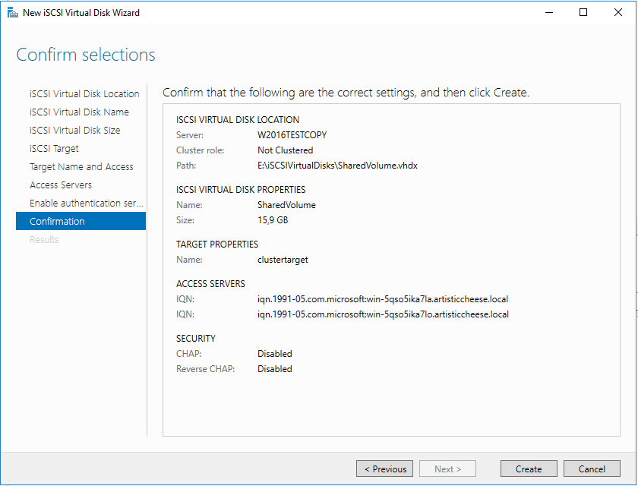Image resolution: width=638 pixels, height=486 pixels.
Task: Click the first IQN entry ending in ika7la
Action: click(x=383, y=299)
